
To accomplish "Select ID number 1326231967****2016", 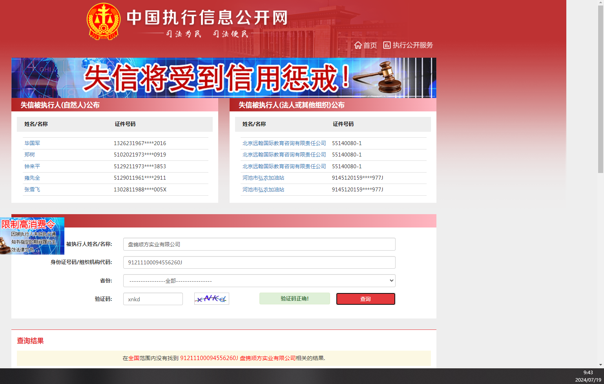I will coord(140,143).
